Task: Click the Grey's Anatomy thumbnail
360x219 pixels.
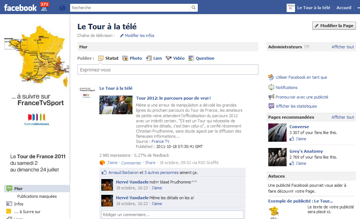Action: [x=277, y=157]
